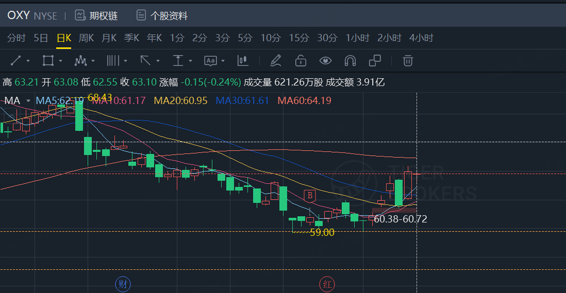Image resolution: width=566 pixels, height=293 pixels.
Task: Switch to 2小时 two-hour chart
Action: [390, 38]
